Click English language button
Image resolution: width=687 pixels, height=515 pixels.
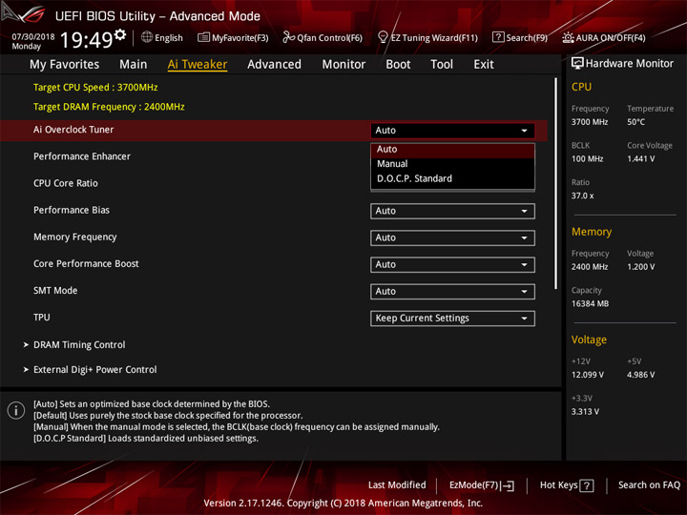coord(161,37)
